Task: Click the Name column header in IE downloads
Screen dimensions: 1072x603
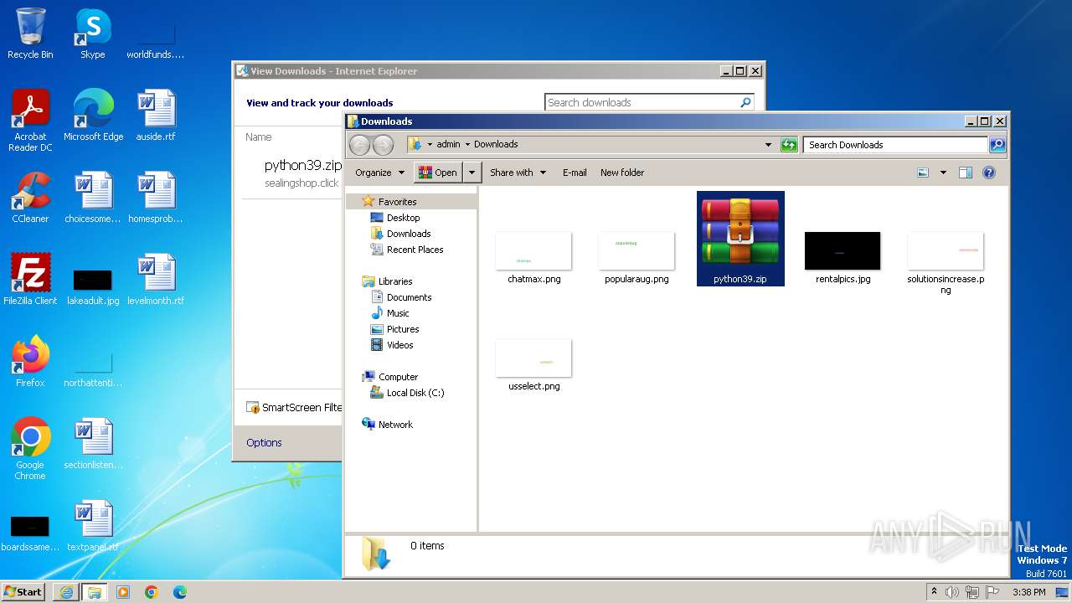Action: (259, 137)
